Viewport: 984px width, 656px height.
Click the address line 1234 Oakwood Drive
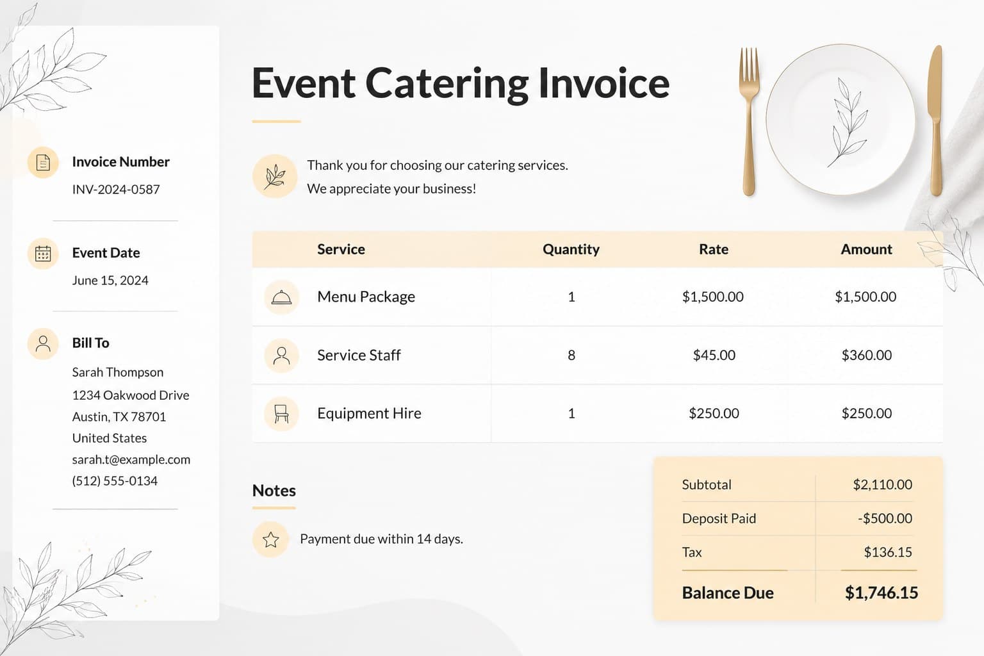tap(131, 395)
